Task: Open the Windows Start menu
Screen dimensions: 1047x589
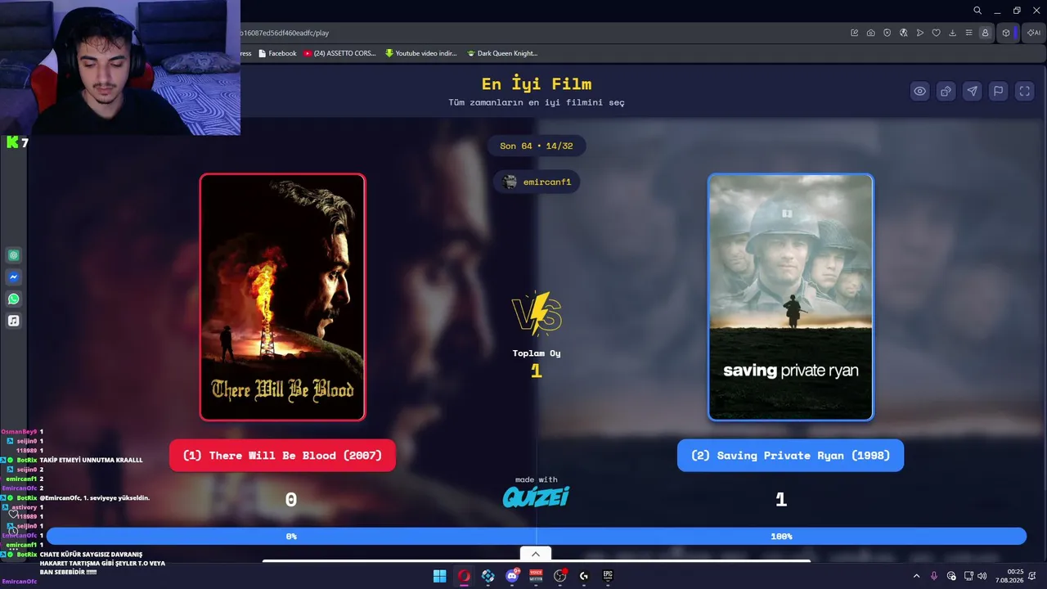Action: (439, 576)
